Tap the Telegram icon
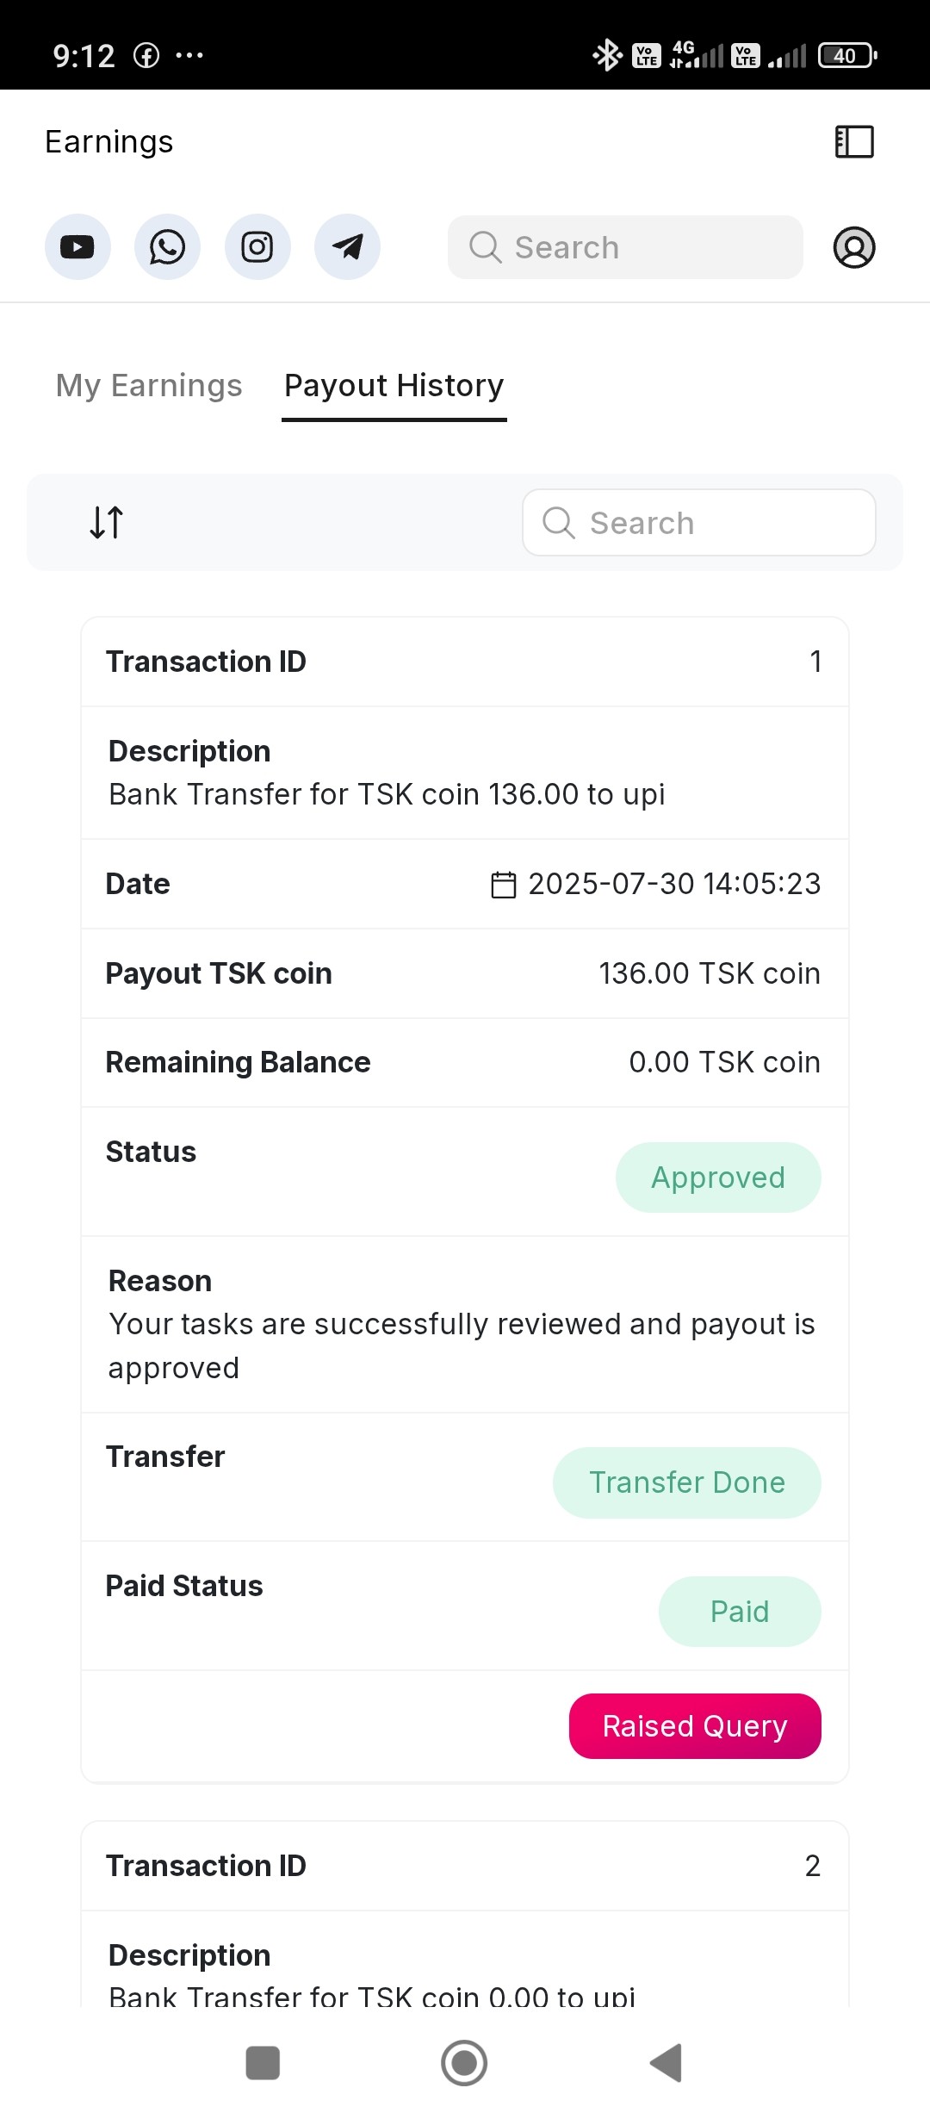Image resolution: width=930 pixels, height=2119 pixels. (347, 247)
